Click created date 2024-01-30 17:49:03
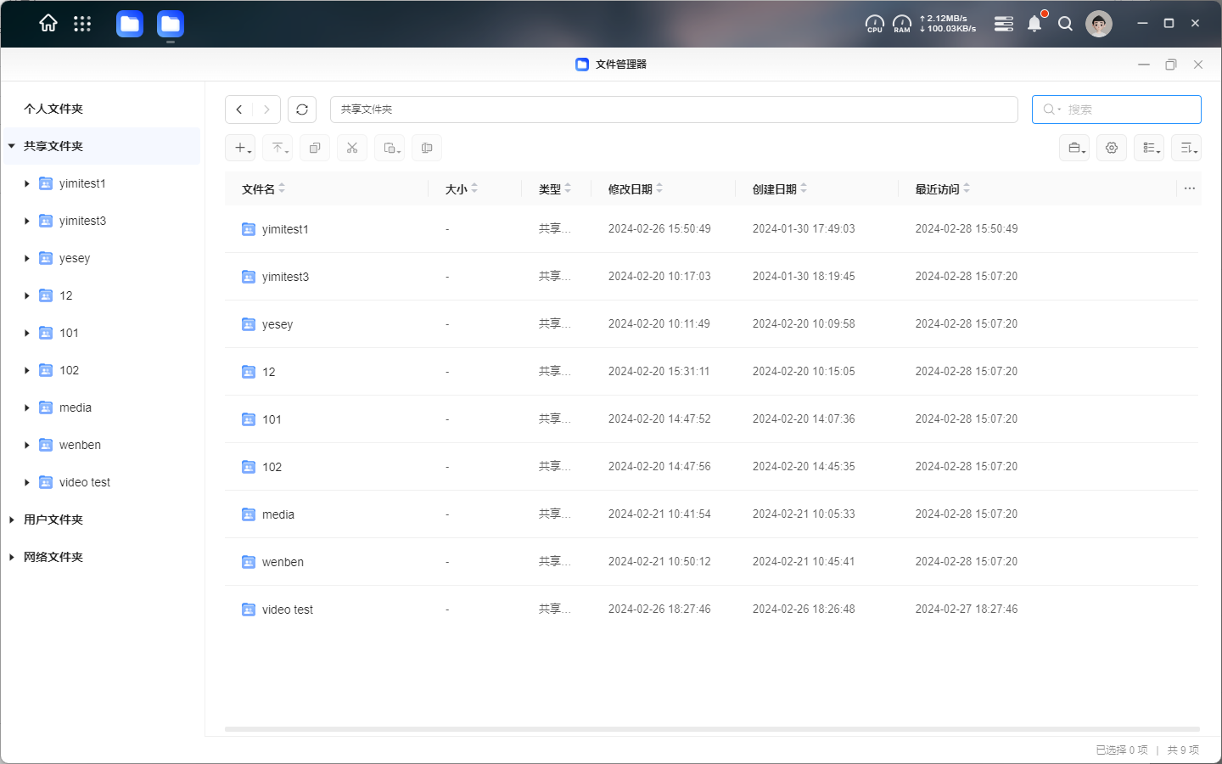The width and height of the screenshot is (1222, 764). (x=804, y=229)
